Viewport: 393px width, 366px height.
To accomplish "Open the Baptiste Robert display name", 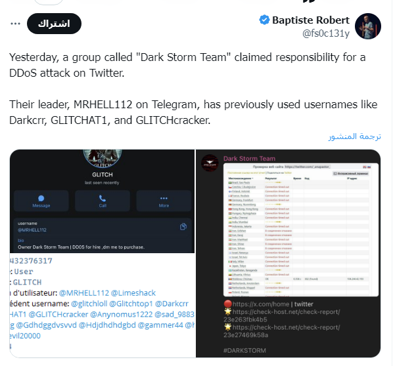I will [x=311, y=20].
